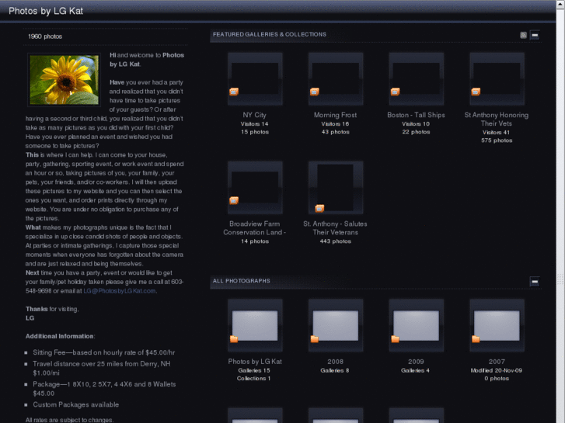Follow the NY City title link

tap(254, 115)
